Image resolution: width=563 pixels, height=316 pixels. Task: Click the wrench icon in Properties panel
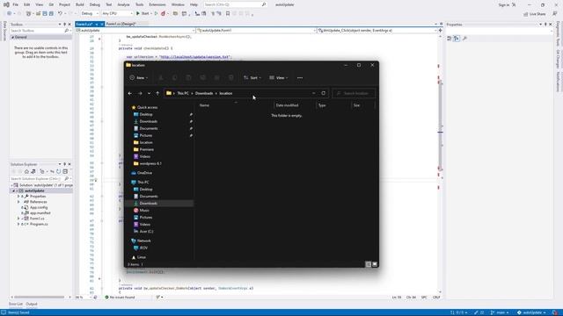pyautogui.click(x=464, y=39)
